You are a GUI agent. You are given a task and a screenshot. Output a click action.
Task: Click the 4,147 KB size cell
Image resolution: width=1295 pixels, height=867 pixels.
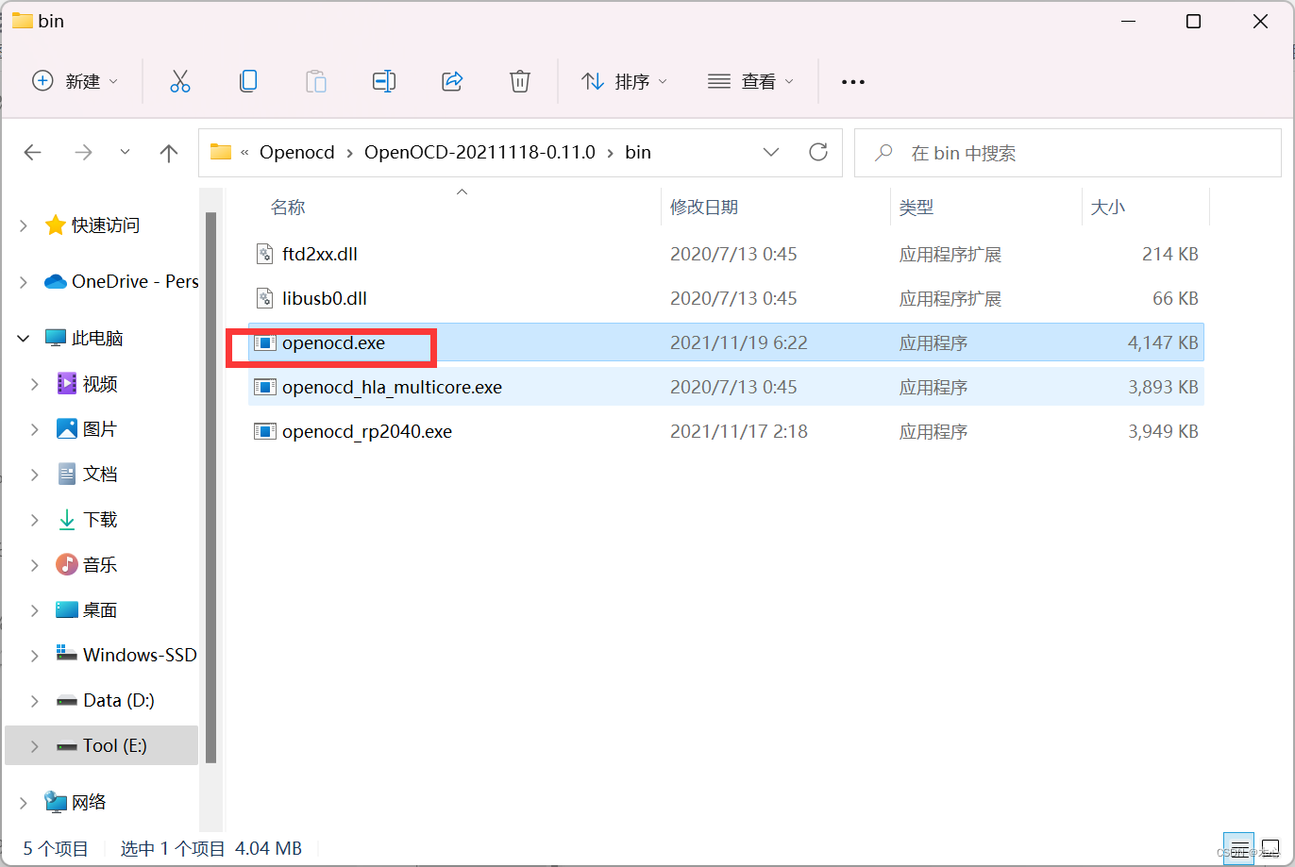coord(1163,342)
